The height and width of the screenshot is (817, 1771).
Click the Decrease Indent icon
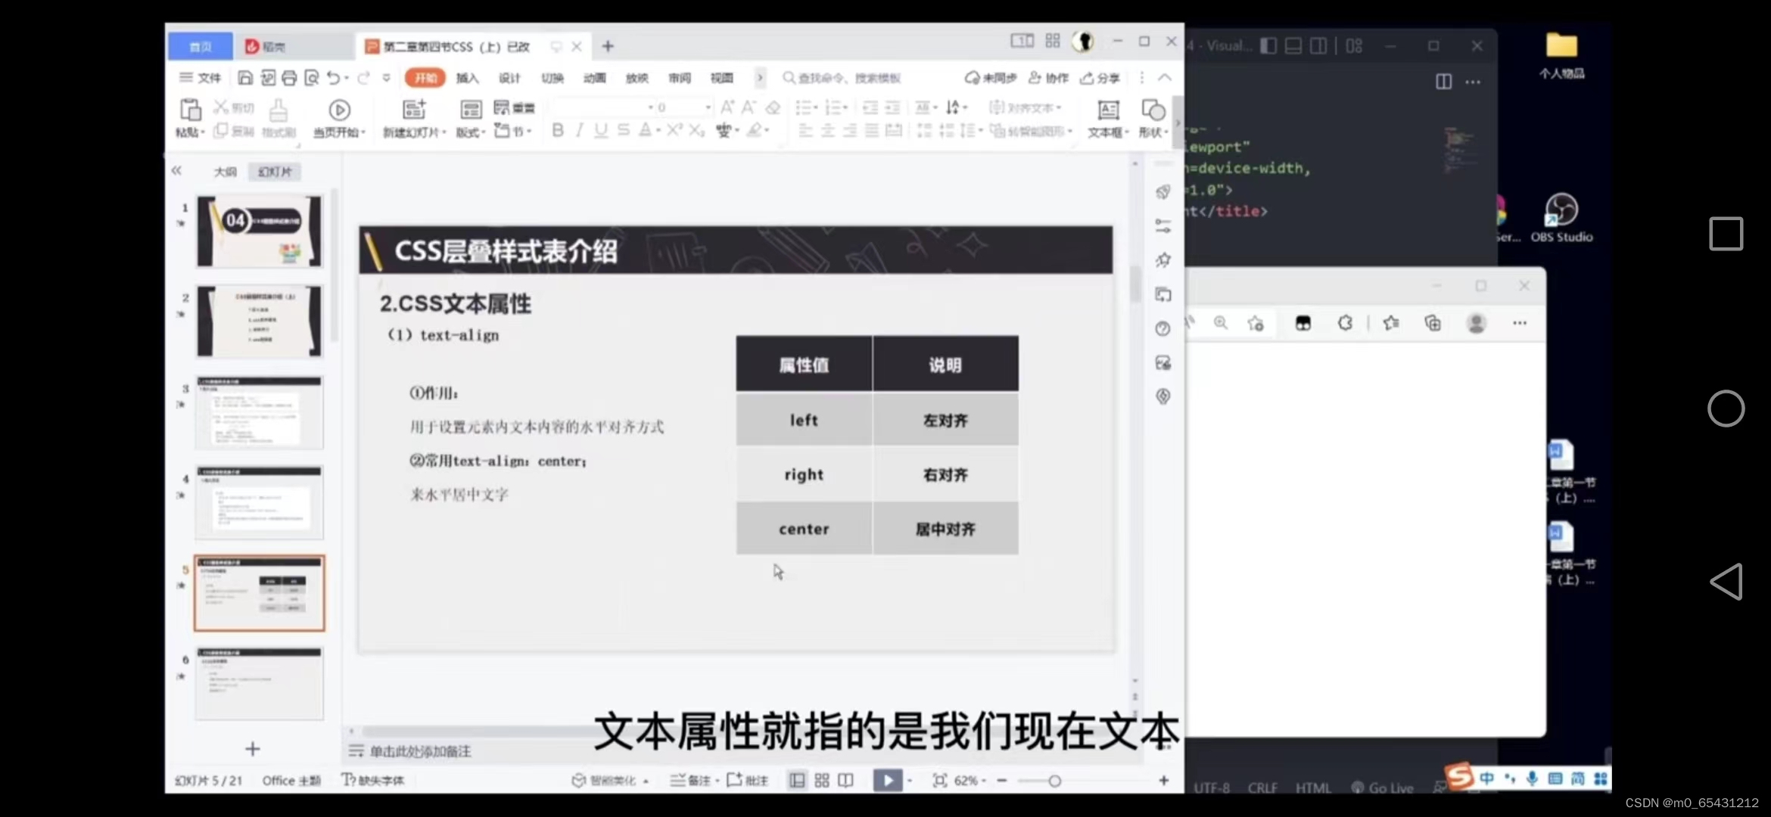[x=870, y=107]
